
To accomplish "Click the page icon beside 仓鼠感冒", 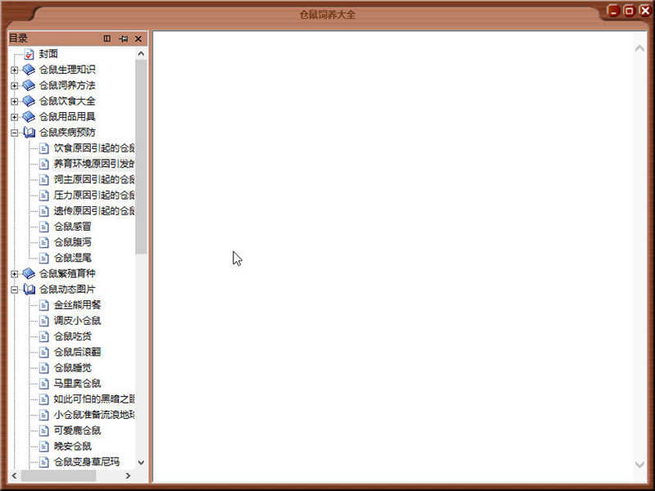I will pyautogui.click(x=44, y=227).
